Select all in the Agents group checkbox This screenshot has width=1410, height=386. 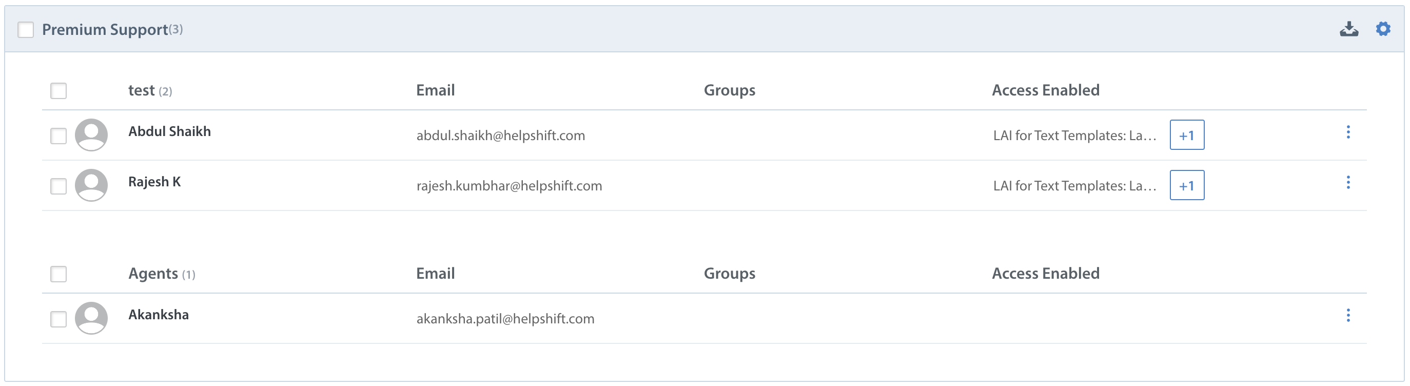[58, 274]
